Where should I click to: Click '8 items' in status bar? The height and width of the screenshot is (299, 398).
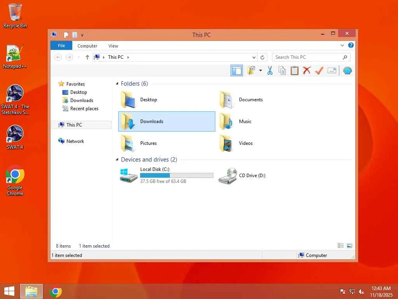[x=63, y=246]
